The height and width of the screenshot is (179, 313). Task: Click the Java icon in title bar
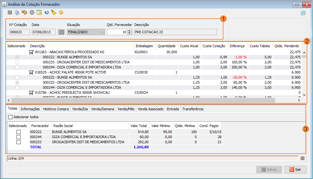pyautogui.click(x=4, y=4)
